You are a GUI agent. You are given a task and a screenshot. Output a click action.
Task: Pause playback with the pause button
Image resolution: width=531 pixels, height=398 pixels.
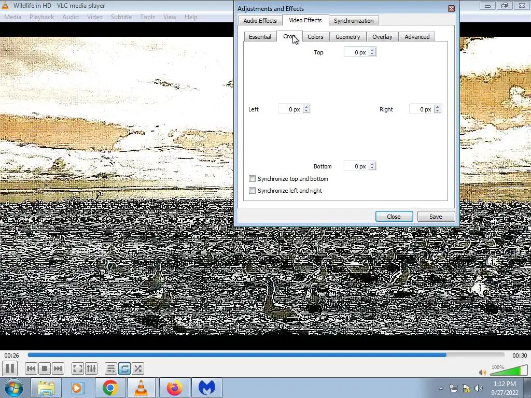coord(10,368)
